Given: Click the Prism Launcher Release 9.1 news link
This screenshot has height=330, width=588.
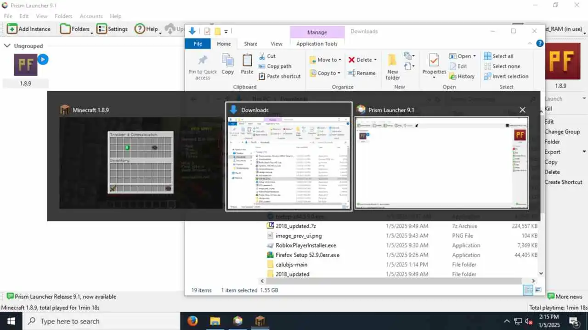Looking at the screenshot, I should (x=61, y=297).
